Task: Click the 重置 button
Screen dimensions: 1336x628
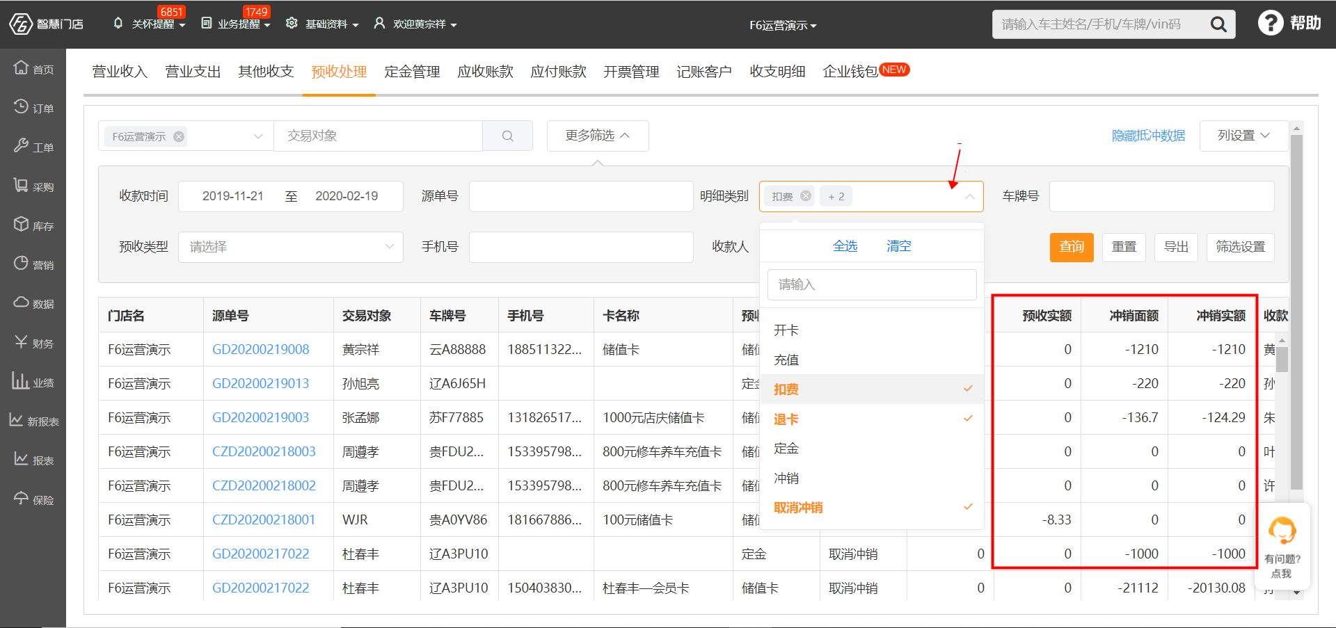Action: 1124,247
